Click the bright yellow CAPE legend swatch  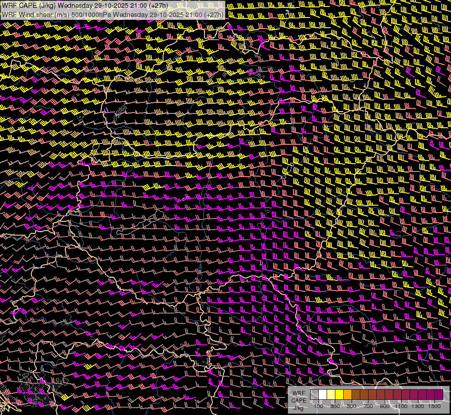pyautogui.click(x=340, y=395)
